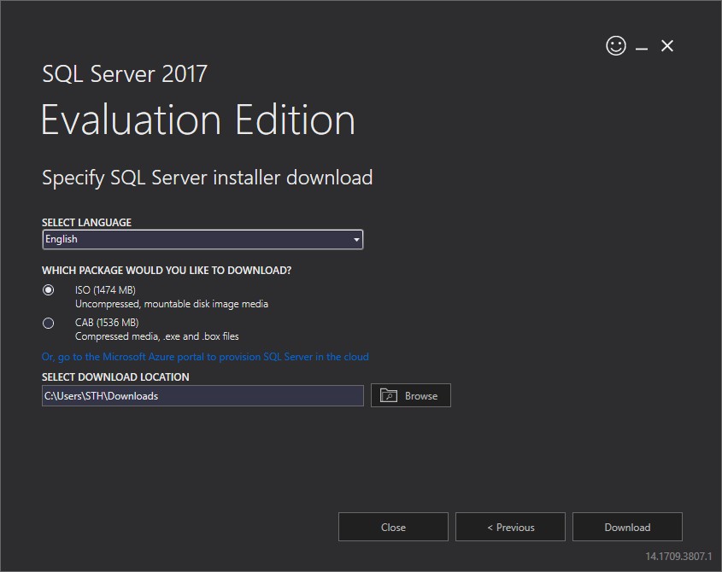
Task: Click the "Evaluation Edition" title
Action: click(198, 120)
